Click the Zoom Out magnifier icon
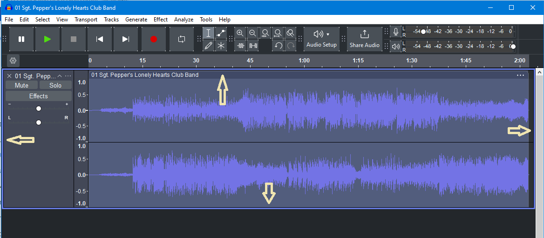The image size is (544, 238). [253, 34]
